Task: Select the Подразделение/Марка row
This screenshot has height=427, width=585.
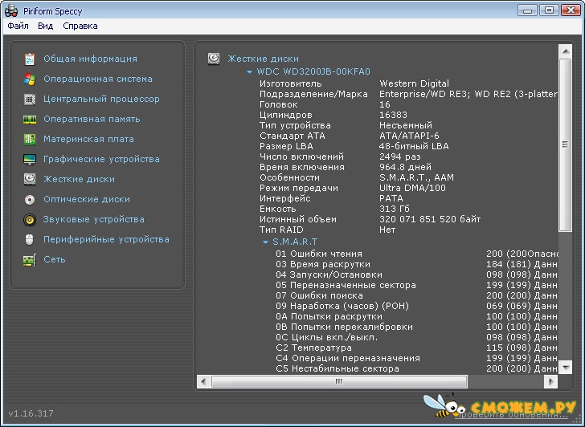Action: [408, 94]
